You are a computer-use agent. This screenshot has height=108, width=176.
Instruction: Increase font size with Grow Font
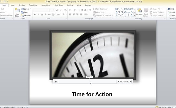click(57, 10)
